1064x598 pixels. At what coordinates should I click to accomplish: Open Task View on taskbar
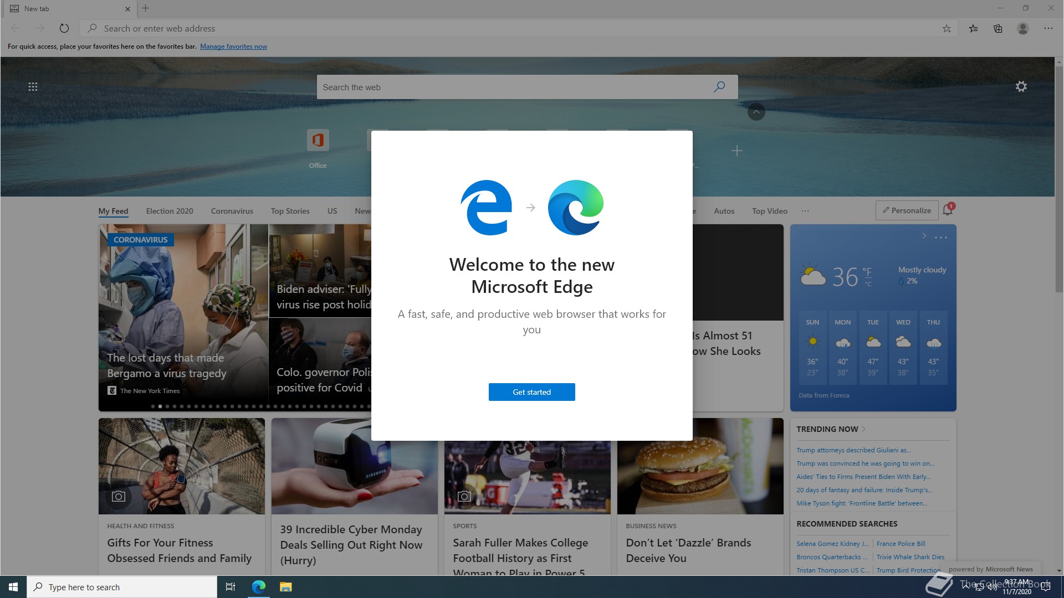(231, 587)
